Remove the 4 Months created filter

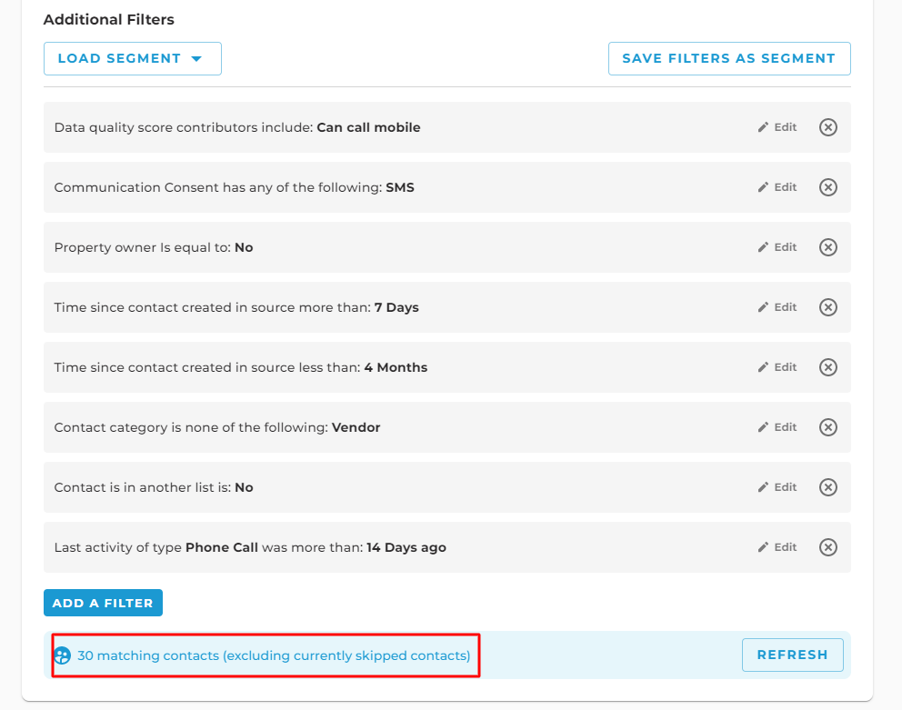click(827, 367)
